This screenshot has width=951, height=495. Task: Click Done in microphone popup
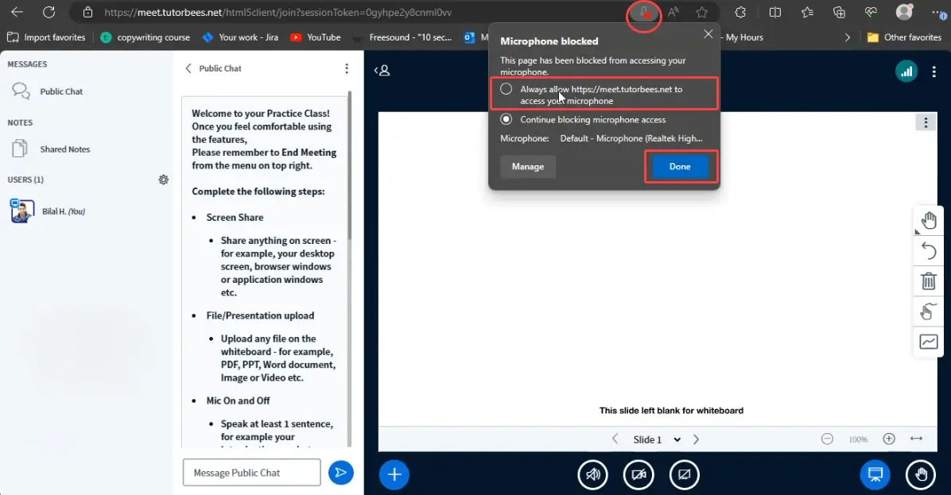(680, 167)
